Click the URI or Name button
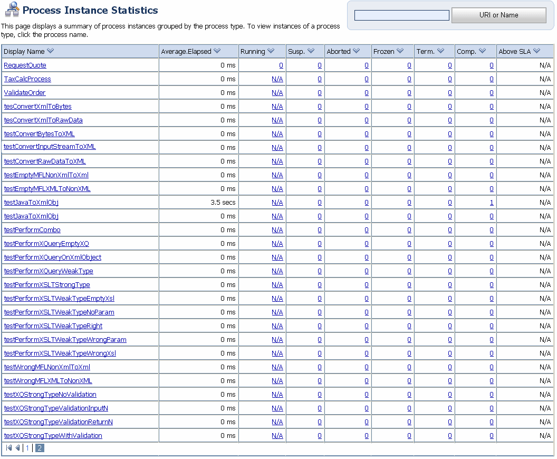The width and height of the screenshot is (557, 459). pyautogui.click(x=499, y=15)
